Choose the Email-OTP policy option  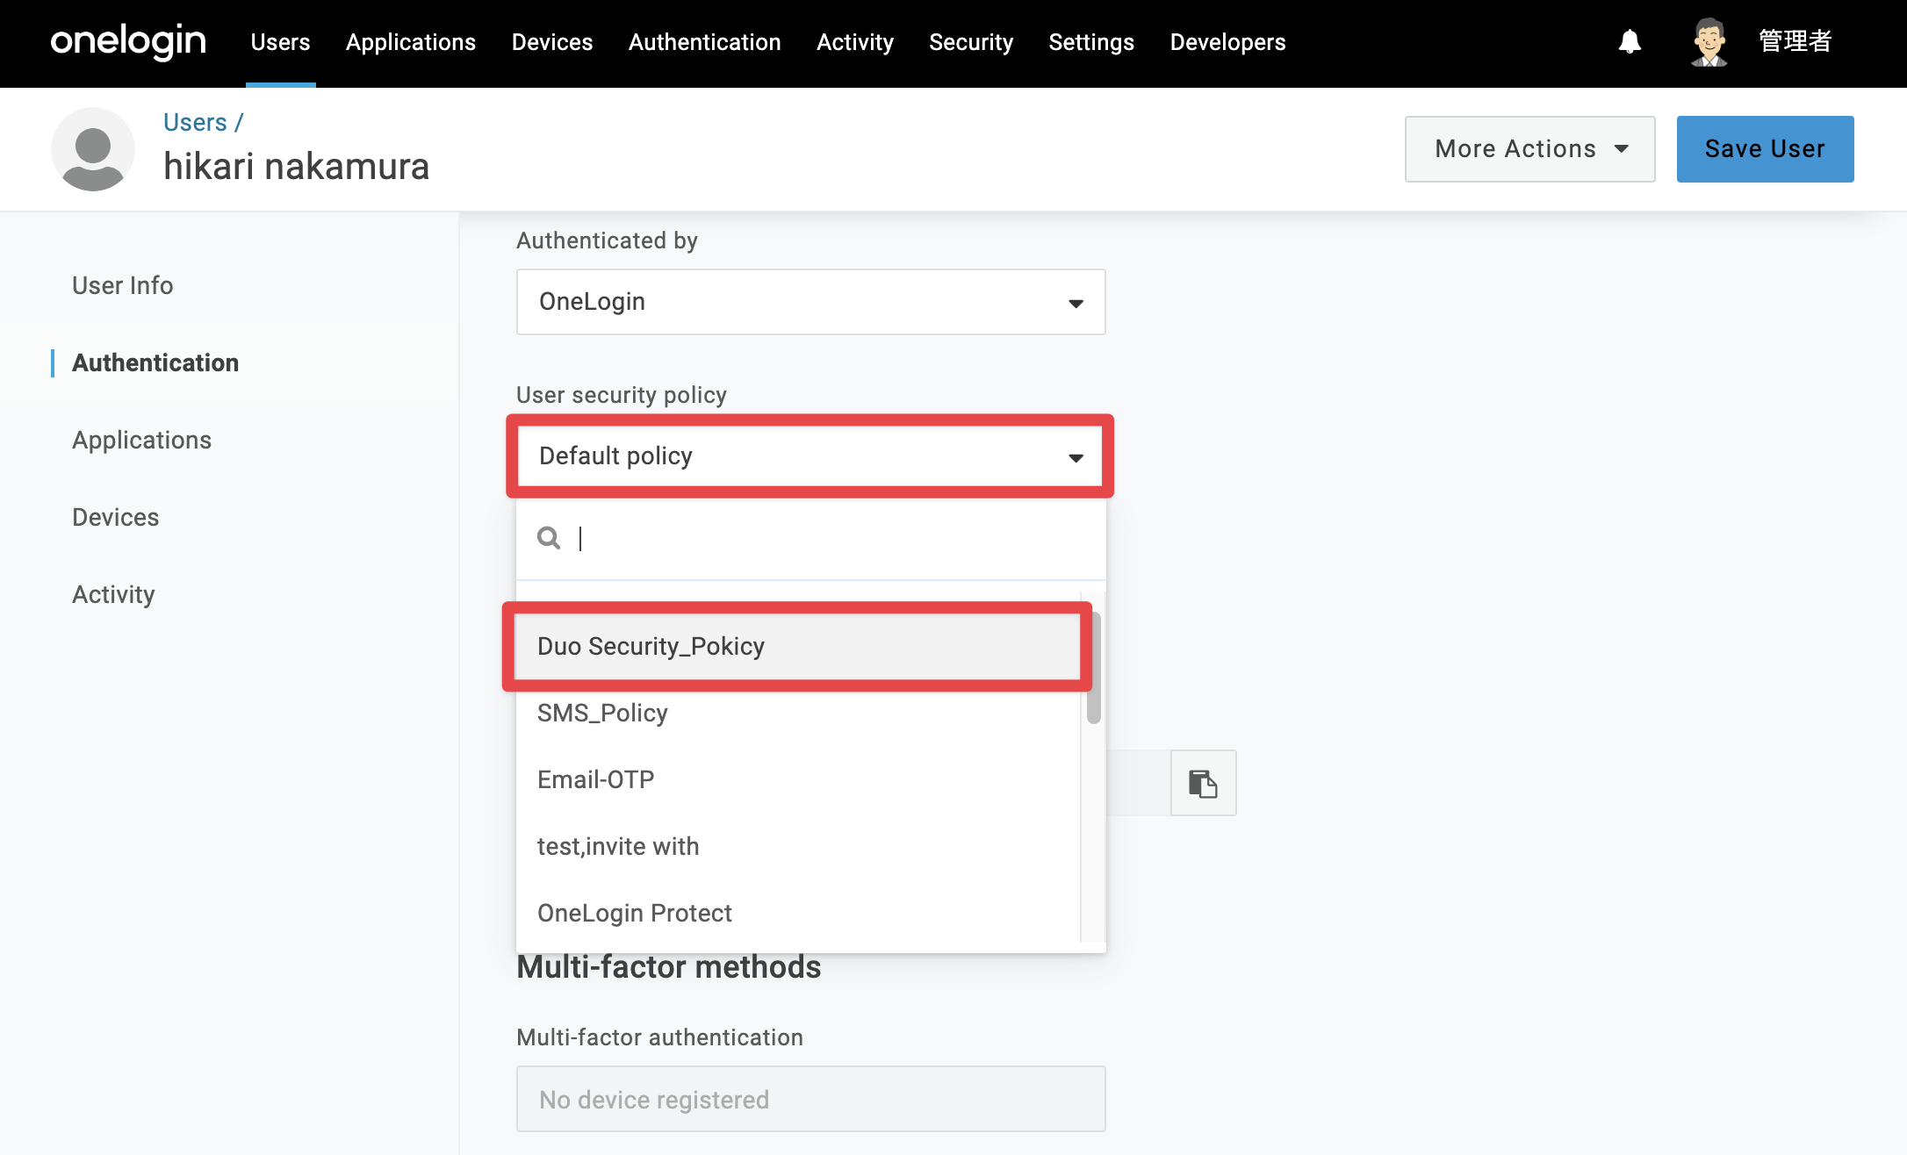coord(797,779)
